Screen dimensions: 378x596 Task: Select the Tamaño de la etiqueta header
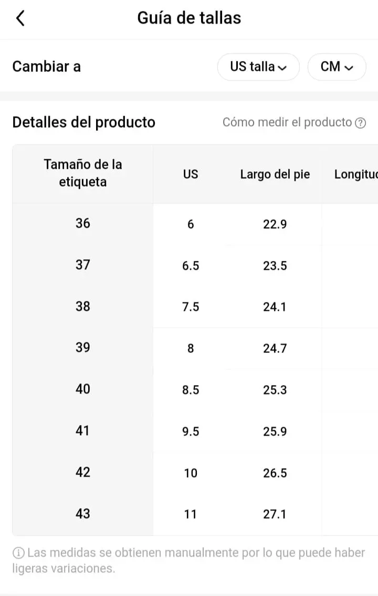coord(83,173)
